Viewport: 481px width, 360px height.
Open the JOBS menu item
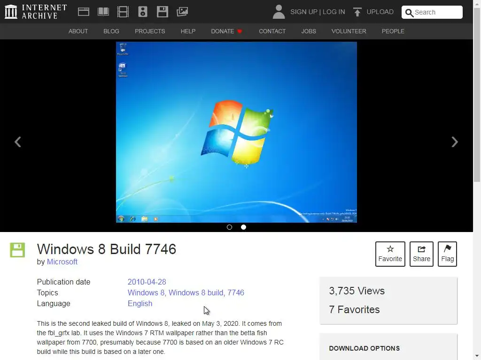point(309,31)
